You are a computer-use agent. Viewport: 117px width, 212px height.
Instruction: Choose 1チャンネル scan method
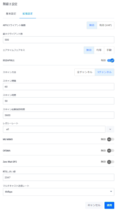104,72
